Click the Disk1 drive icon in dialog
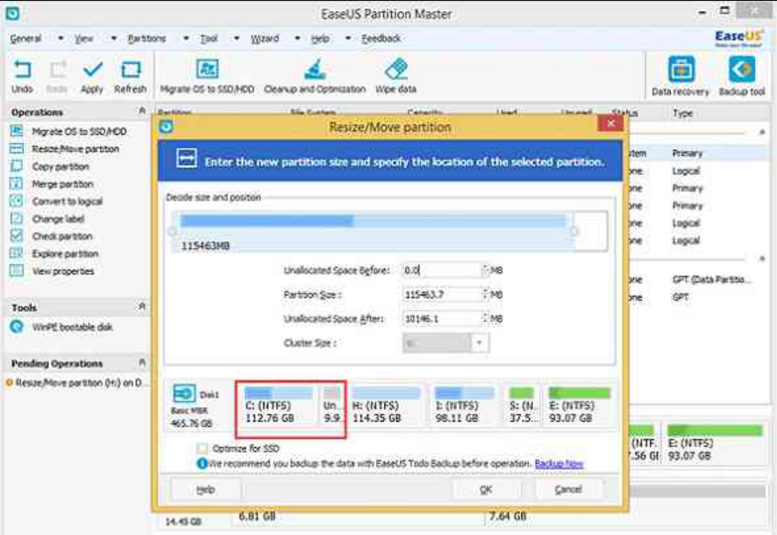Image resolution: width=777 pixels, height=535 pixels. [x=184, y=394]
